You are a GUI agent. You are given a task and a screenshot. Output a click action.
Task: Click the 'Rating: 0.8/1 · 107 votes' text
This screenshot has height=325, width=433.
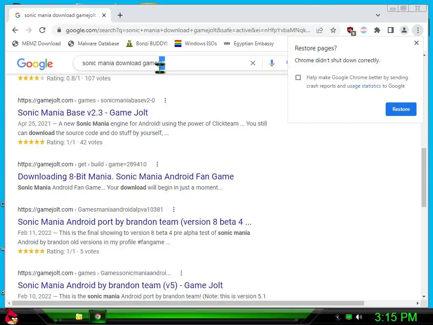pyautogui.click(x=79, y=78)
